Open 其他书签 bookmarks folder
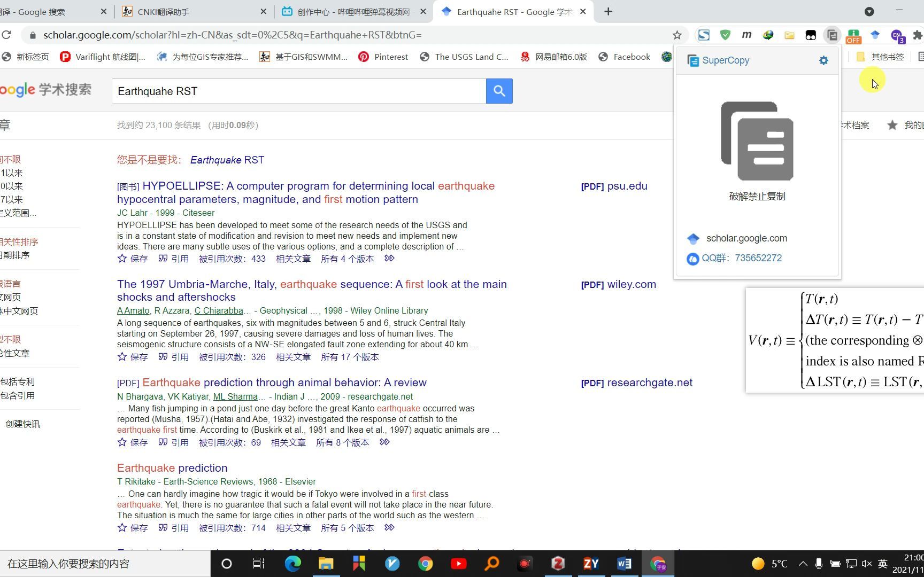 pos(880,57)
